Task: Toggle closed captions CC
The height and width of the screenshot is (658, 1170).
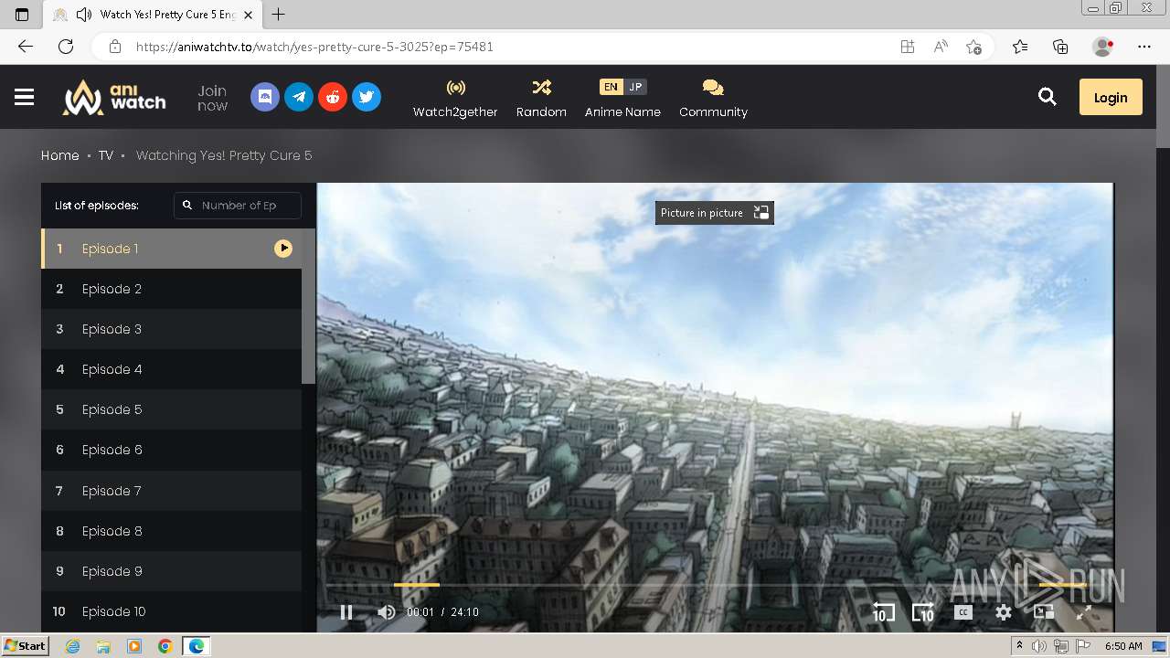Action: (963, 612)
